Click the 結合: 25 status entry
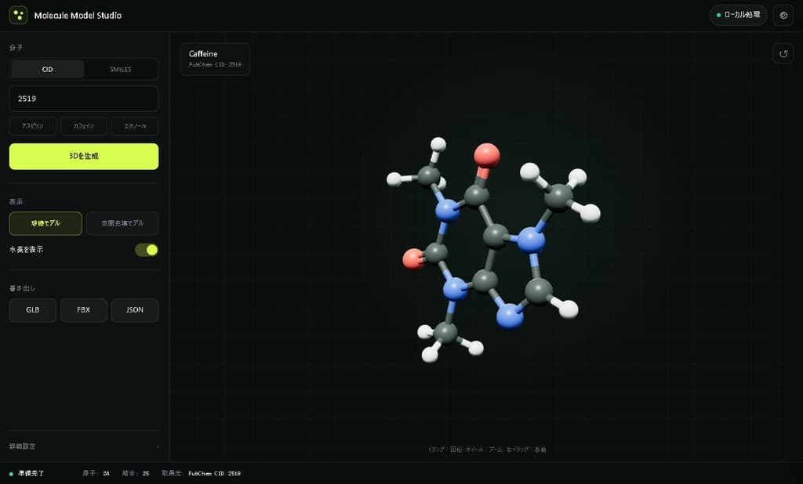 136,473
